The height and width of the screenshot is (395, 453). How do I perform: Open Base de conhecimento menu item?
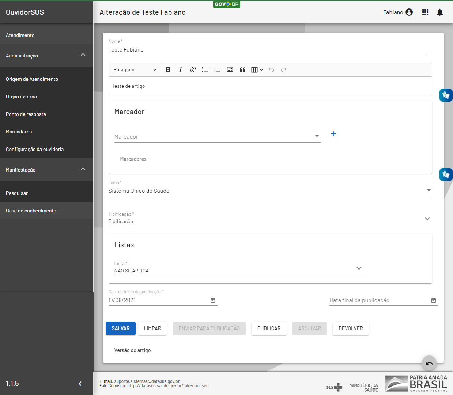31,211
